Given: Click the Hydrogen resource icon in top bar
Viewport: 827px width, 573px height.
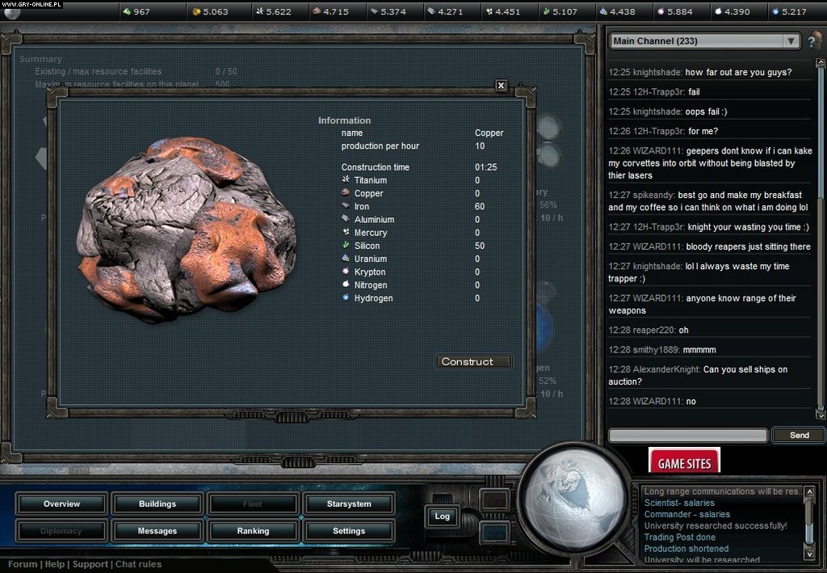Looking at the screenshot, I should [x=775, y=11].
